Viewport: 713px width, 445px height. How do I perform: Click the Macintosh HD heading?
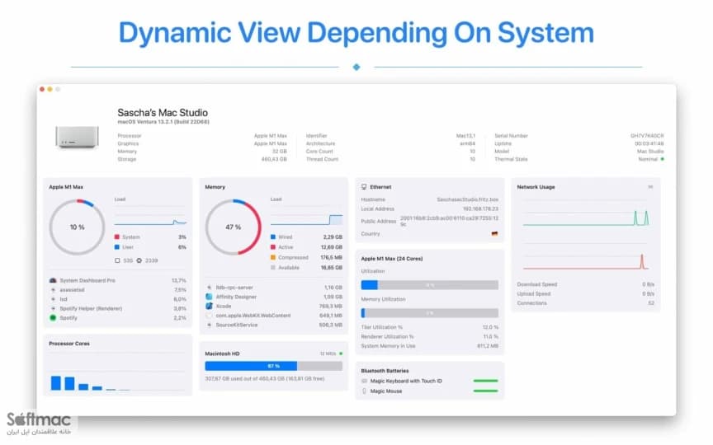click(x=222, y=354)
